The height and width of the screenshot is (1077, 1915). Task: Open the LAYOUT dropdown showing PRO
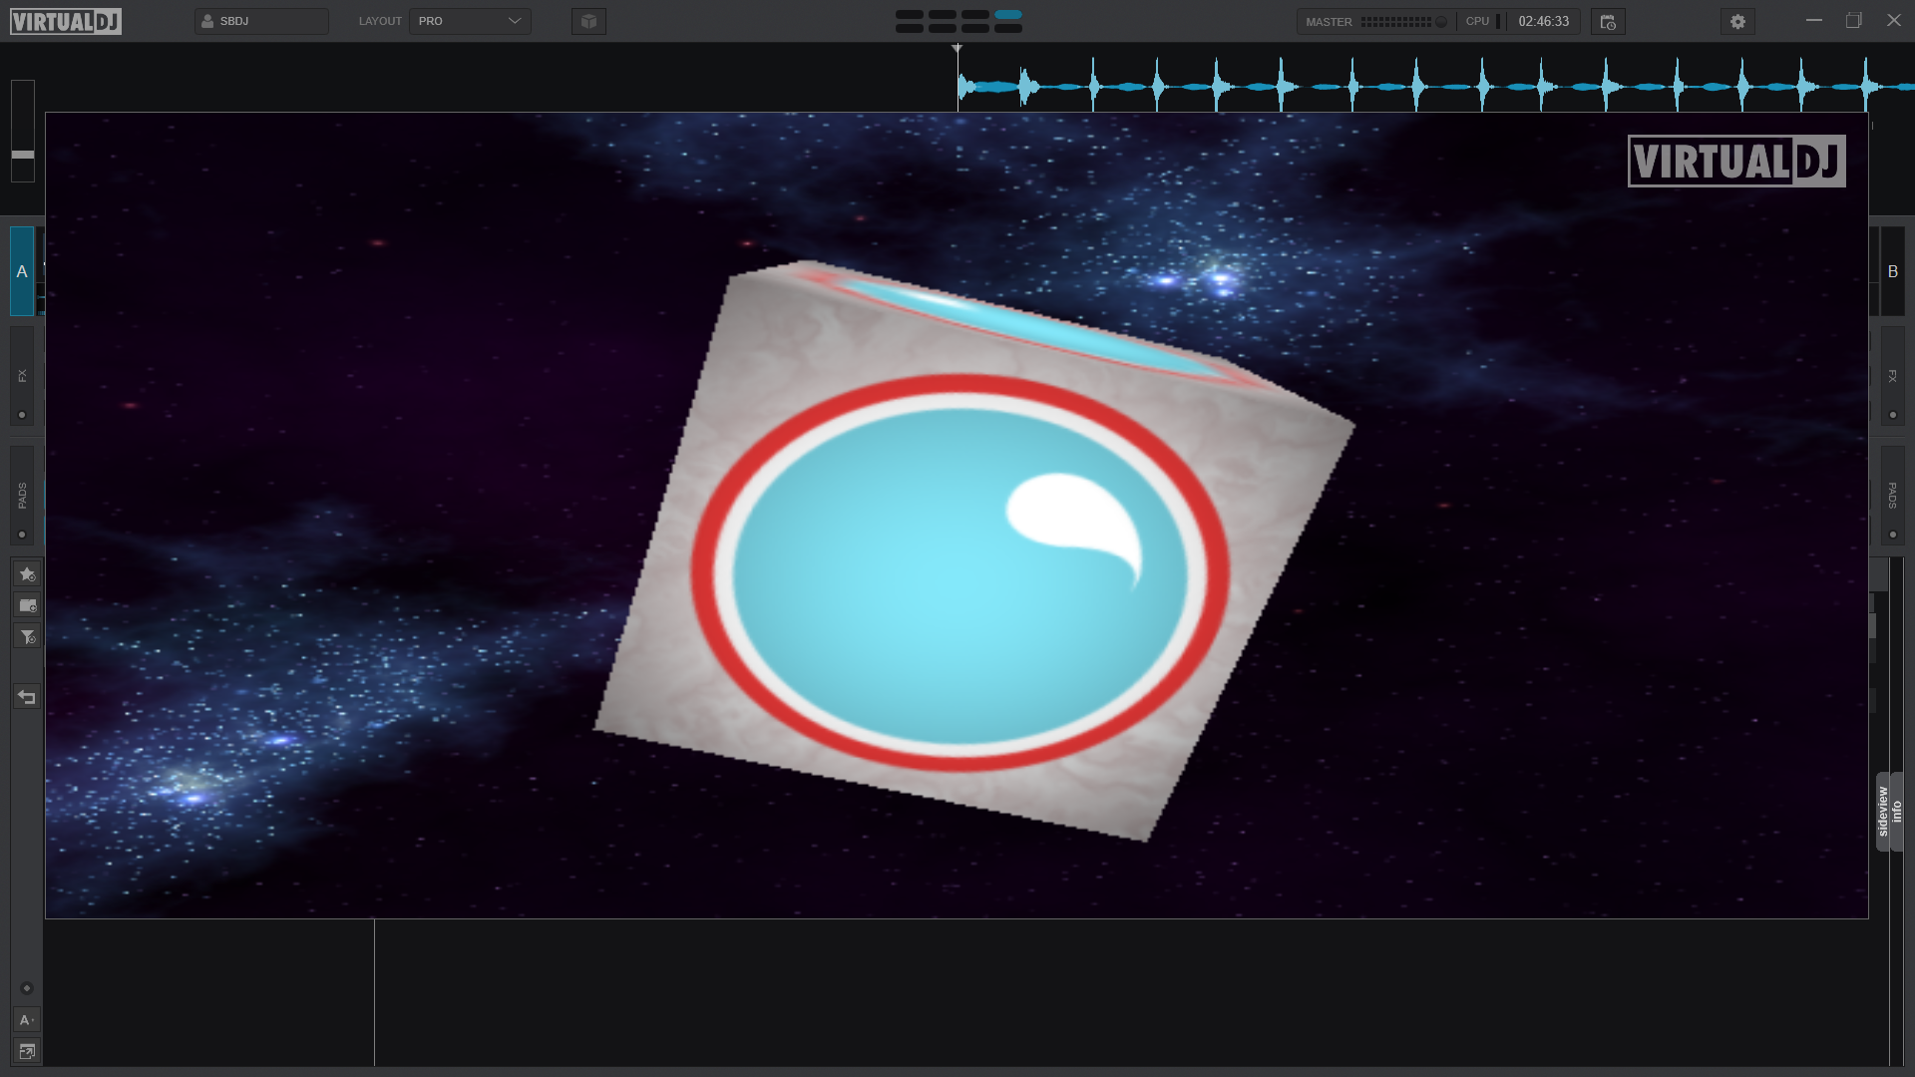(470, 21)
